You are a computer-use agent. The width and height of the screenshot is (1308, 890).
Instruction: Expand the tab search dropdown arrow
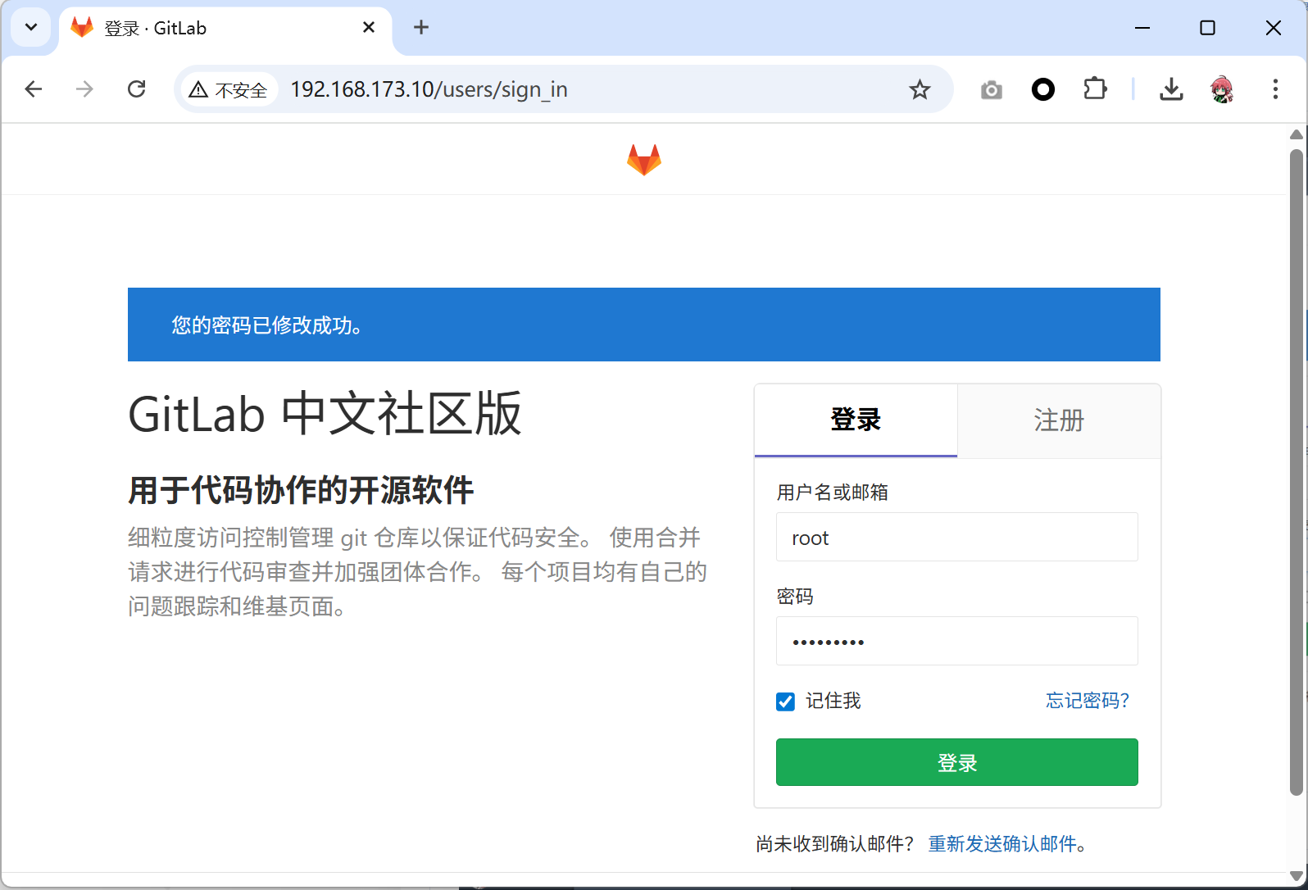coord(31,27)
